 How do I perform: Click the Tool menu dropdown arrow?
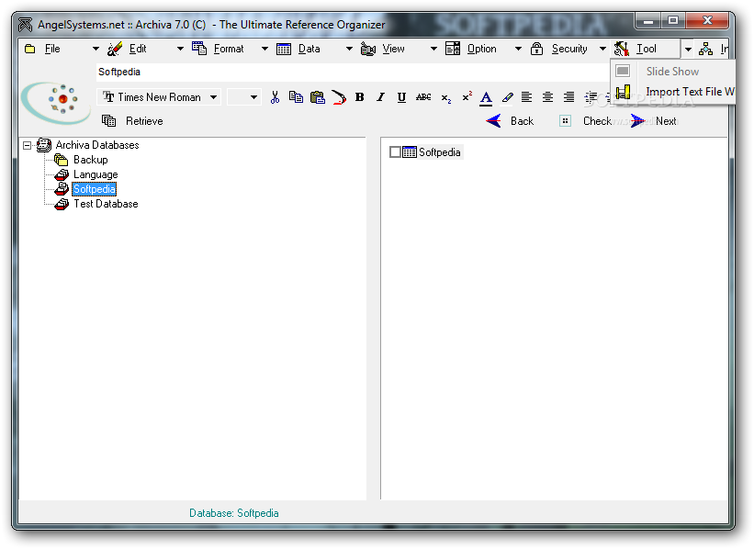(688, 49)
